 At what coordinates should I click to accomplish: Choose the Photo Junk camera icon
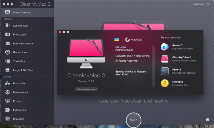(x=7, y=35)
